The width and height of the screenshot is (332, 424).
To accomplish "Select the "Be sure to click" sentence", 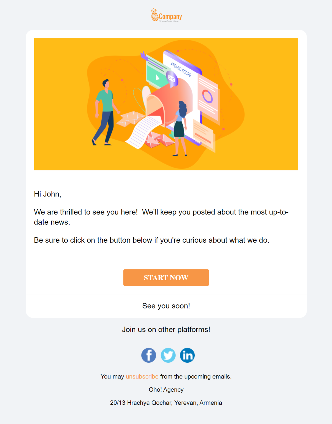I will pyautogui.click(x=151, y=240).
